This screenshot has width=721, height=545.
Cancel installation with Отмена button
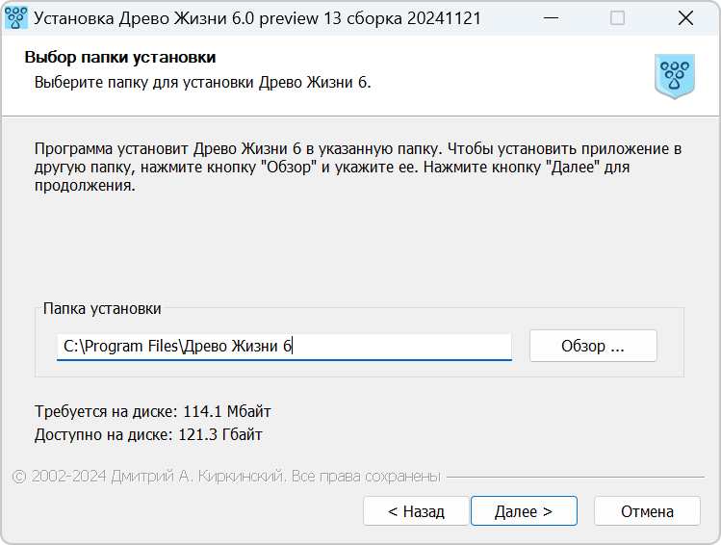click(647, 511)
